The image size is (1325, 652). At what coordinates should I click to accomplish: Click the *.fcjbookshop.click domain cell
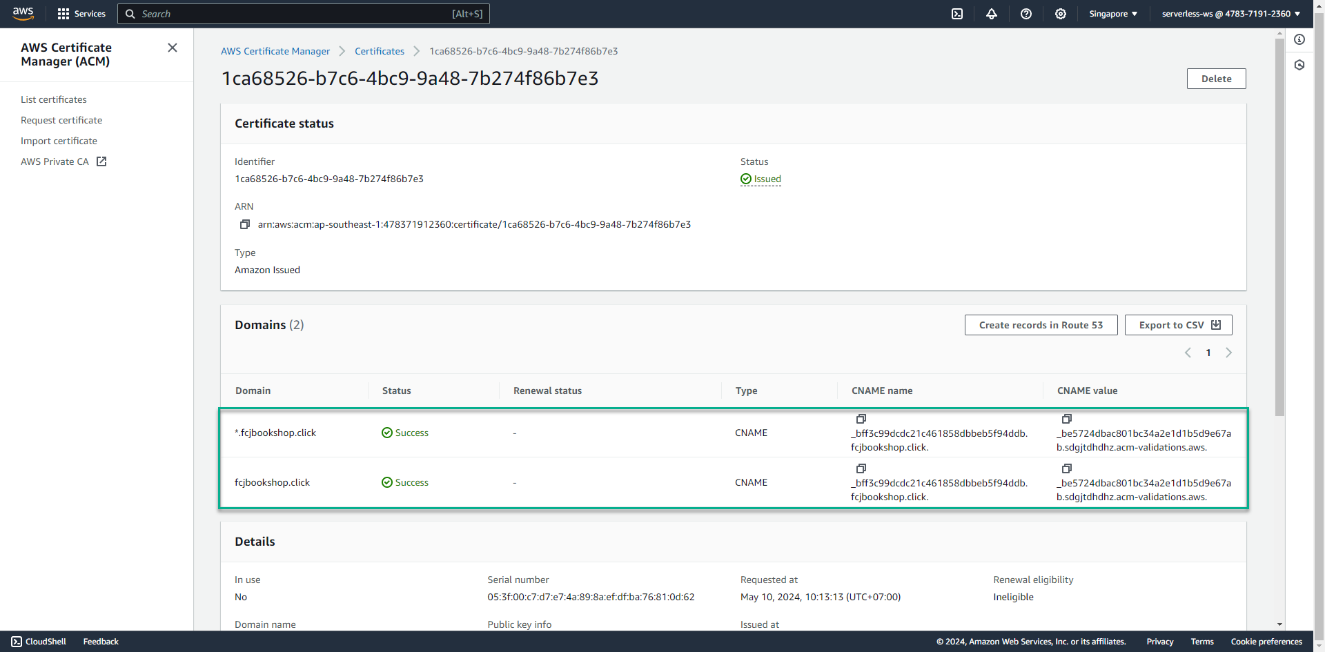[x=275, y=433]
